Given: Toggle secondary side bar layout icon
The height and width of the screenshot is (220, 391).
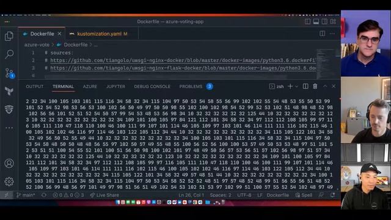Looking at the screenshot, I should pyautogui.click(x=324, y=21).
